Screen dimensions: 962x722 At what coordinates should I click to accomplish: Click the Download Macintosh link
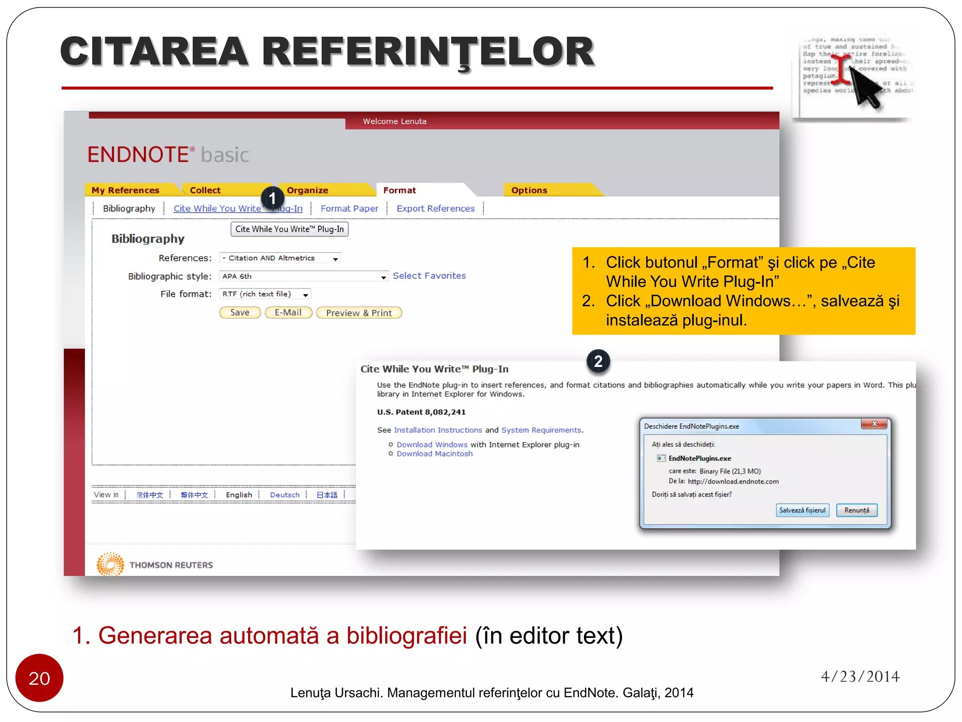pos(434,454)
